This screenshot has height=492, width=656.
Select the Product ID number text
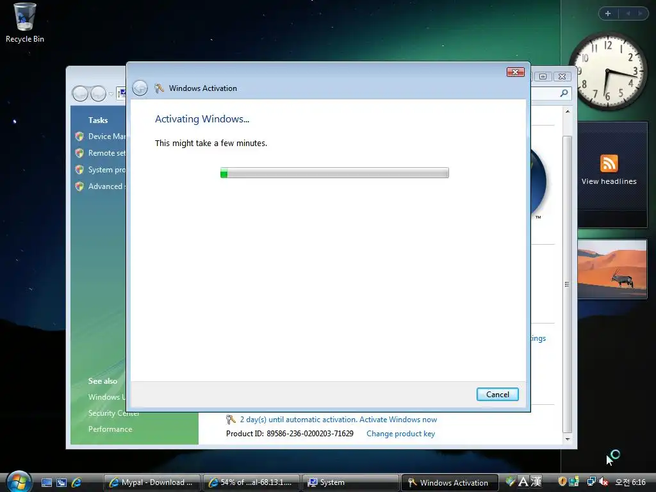[x=310, y=434]
